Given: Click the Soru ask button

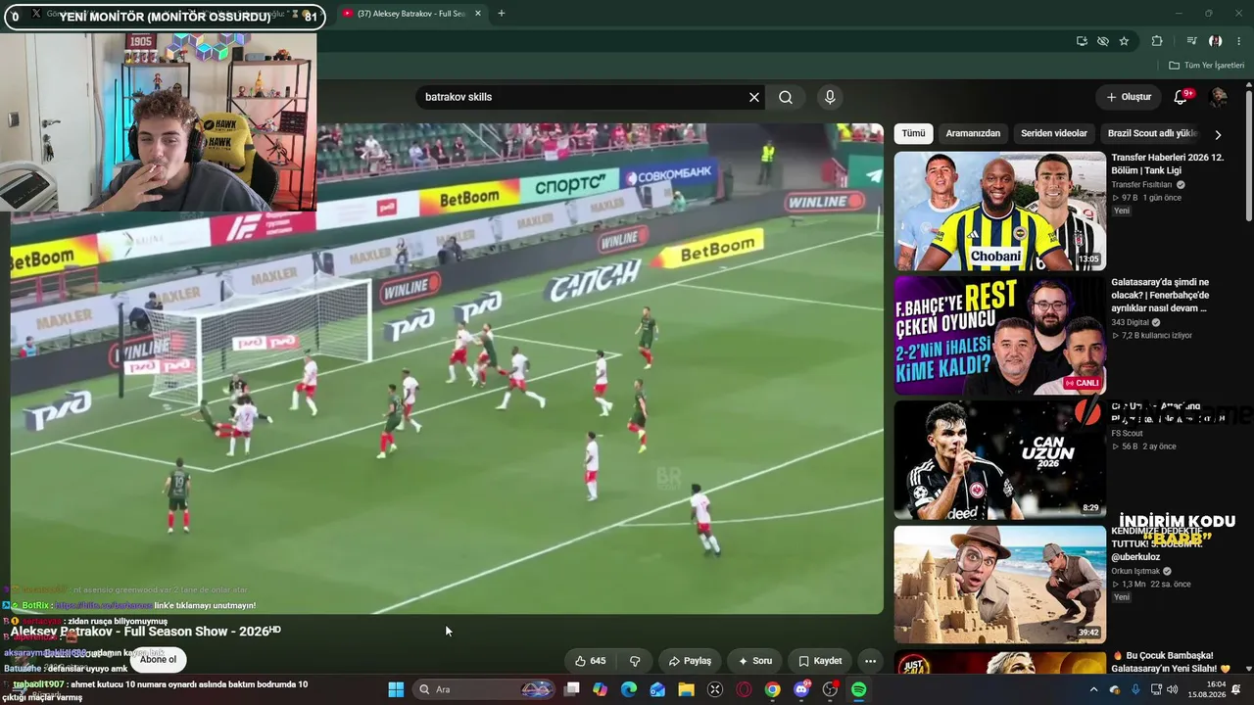Looking at the screenshot, I should click(x=755, y=661).
